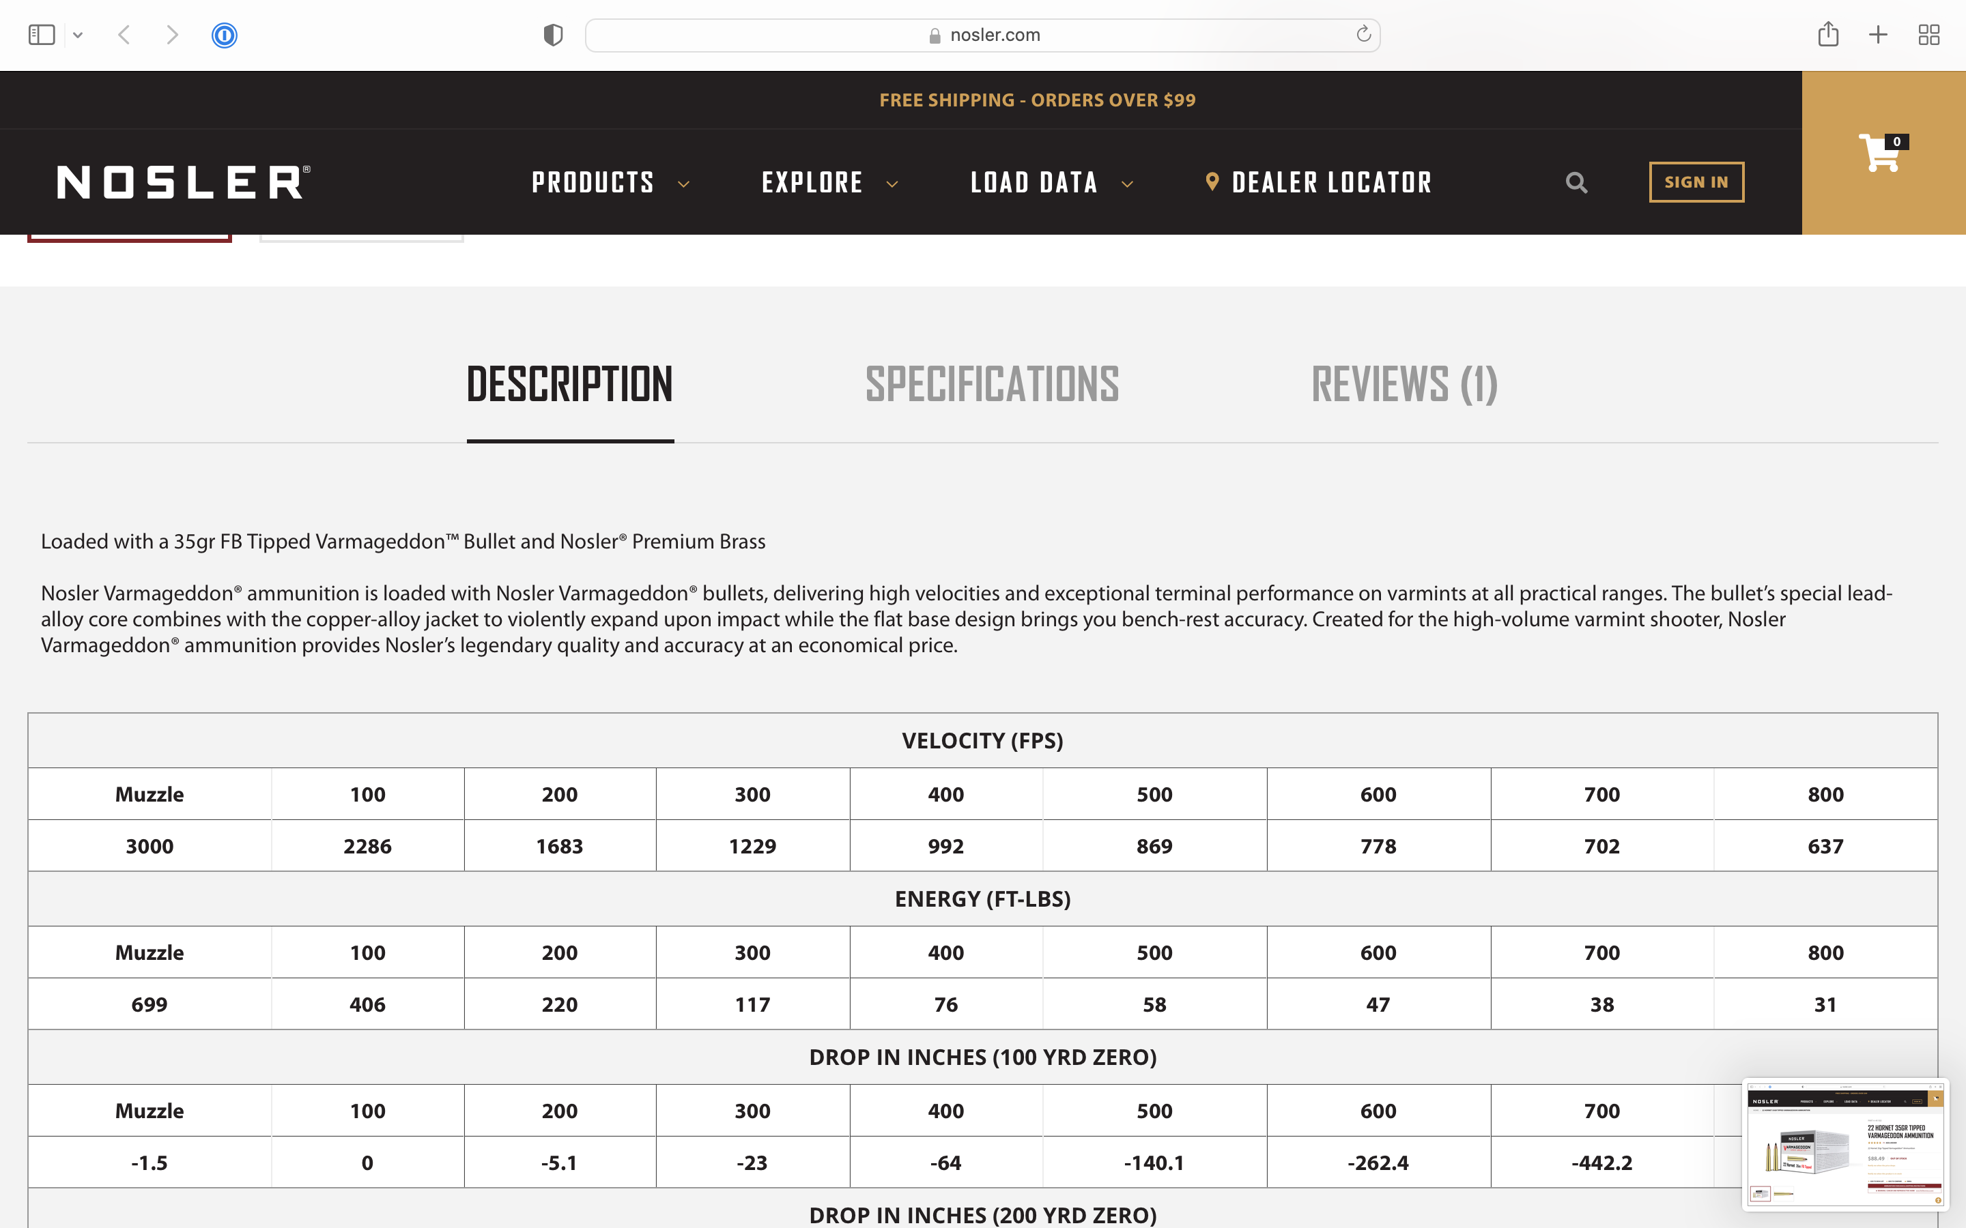Image resolution: width=1966 pixels, height=1228 pixels.
Task: Open the shopping cart
Action: tap(1883, 153)
